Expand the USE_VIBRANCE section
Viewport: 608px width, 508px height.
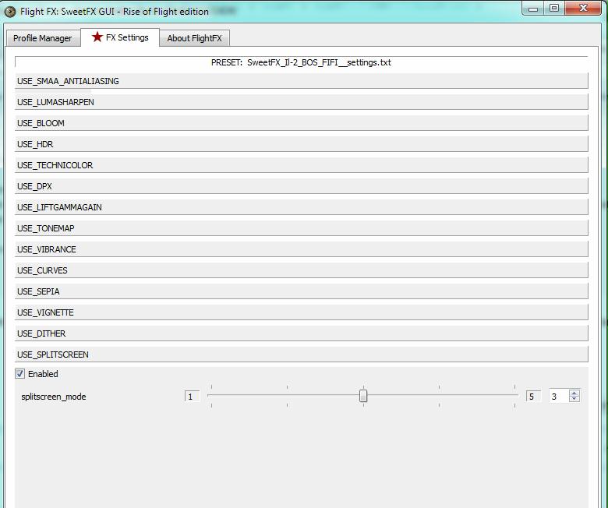(302, 249)
